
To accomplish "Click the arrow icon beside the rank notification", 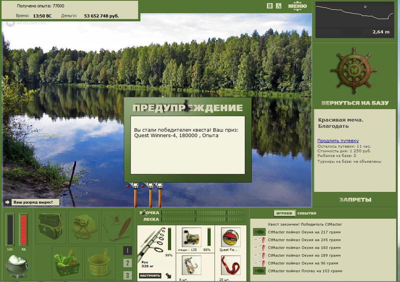I will click(x=7, y=202).
